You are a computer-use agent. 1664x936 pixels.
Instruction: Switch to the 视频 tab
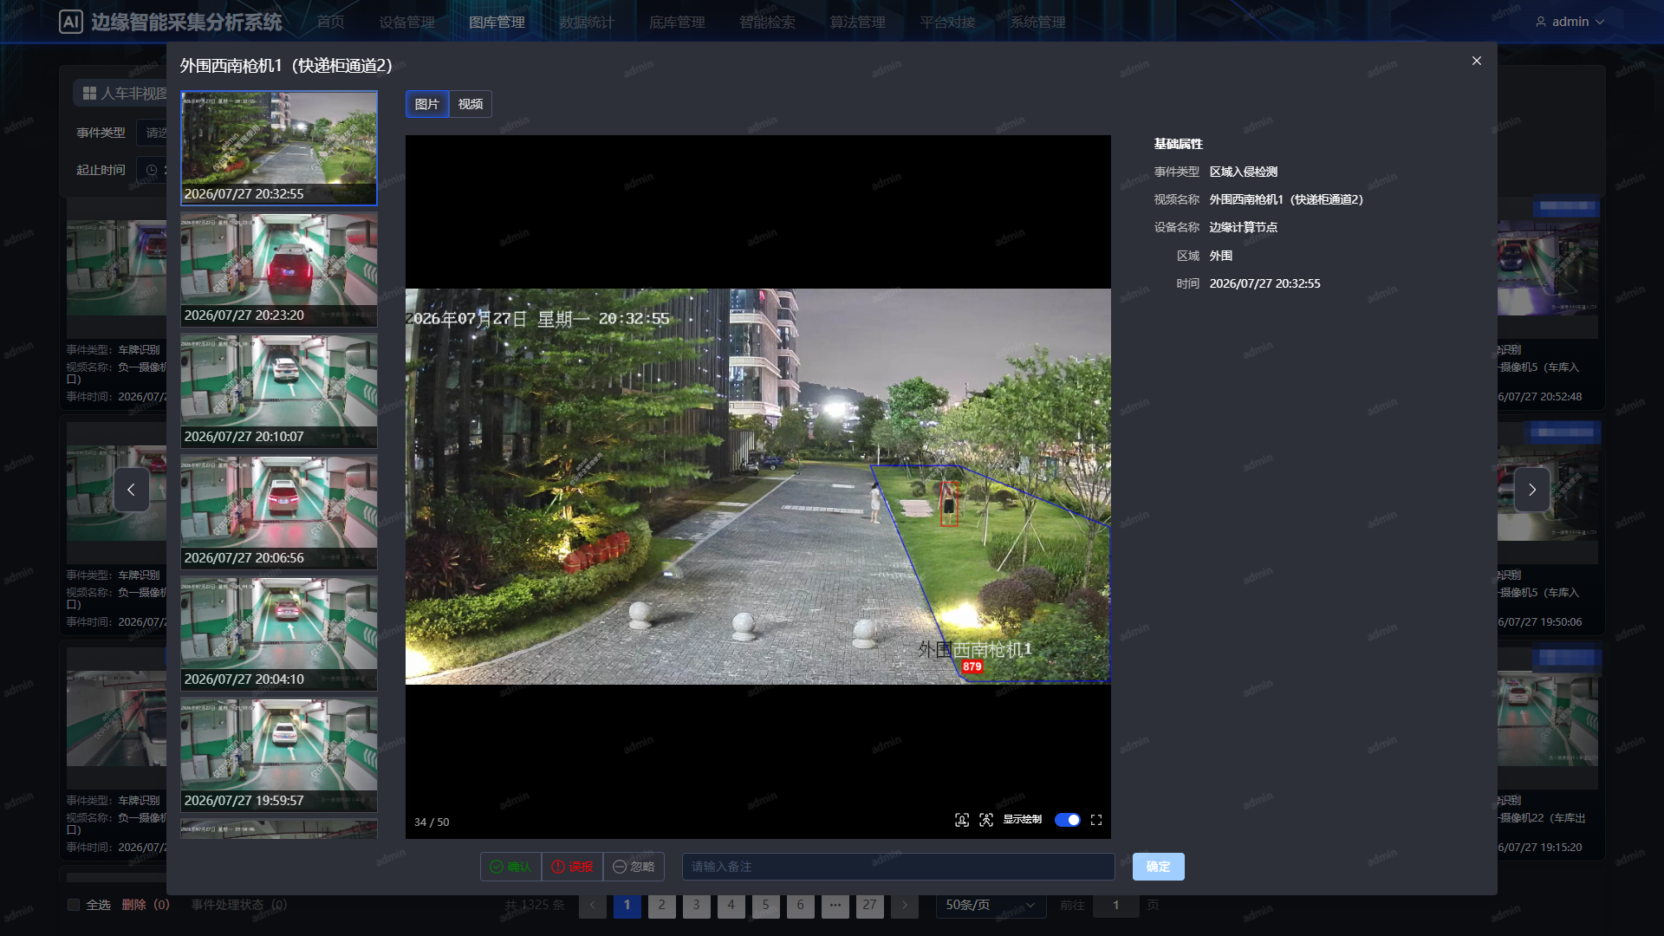pos(471,104)
